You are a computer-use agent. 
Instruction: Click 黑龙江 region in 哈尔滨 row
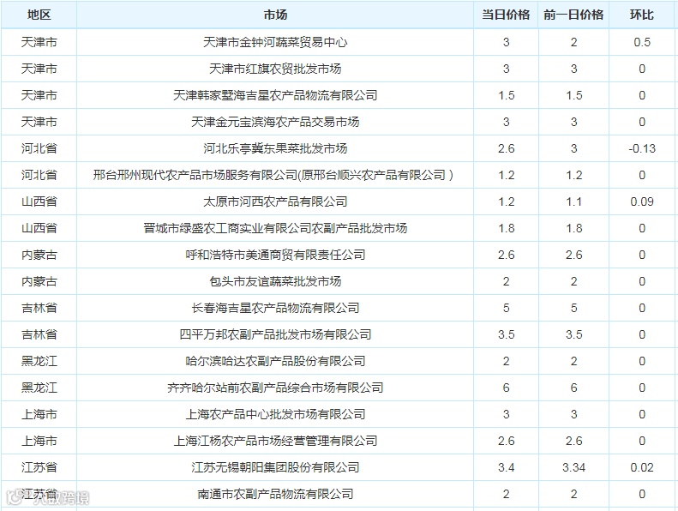39,361
